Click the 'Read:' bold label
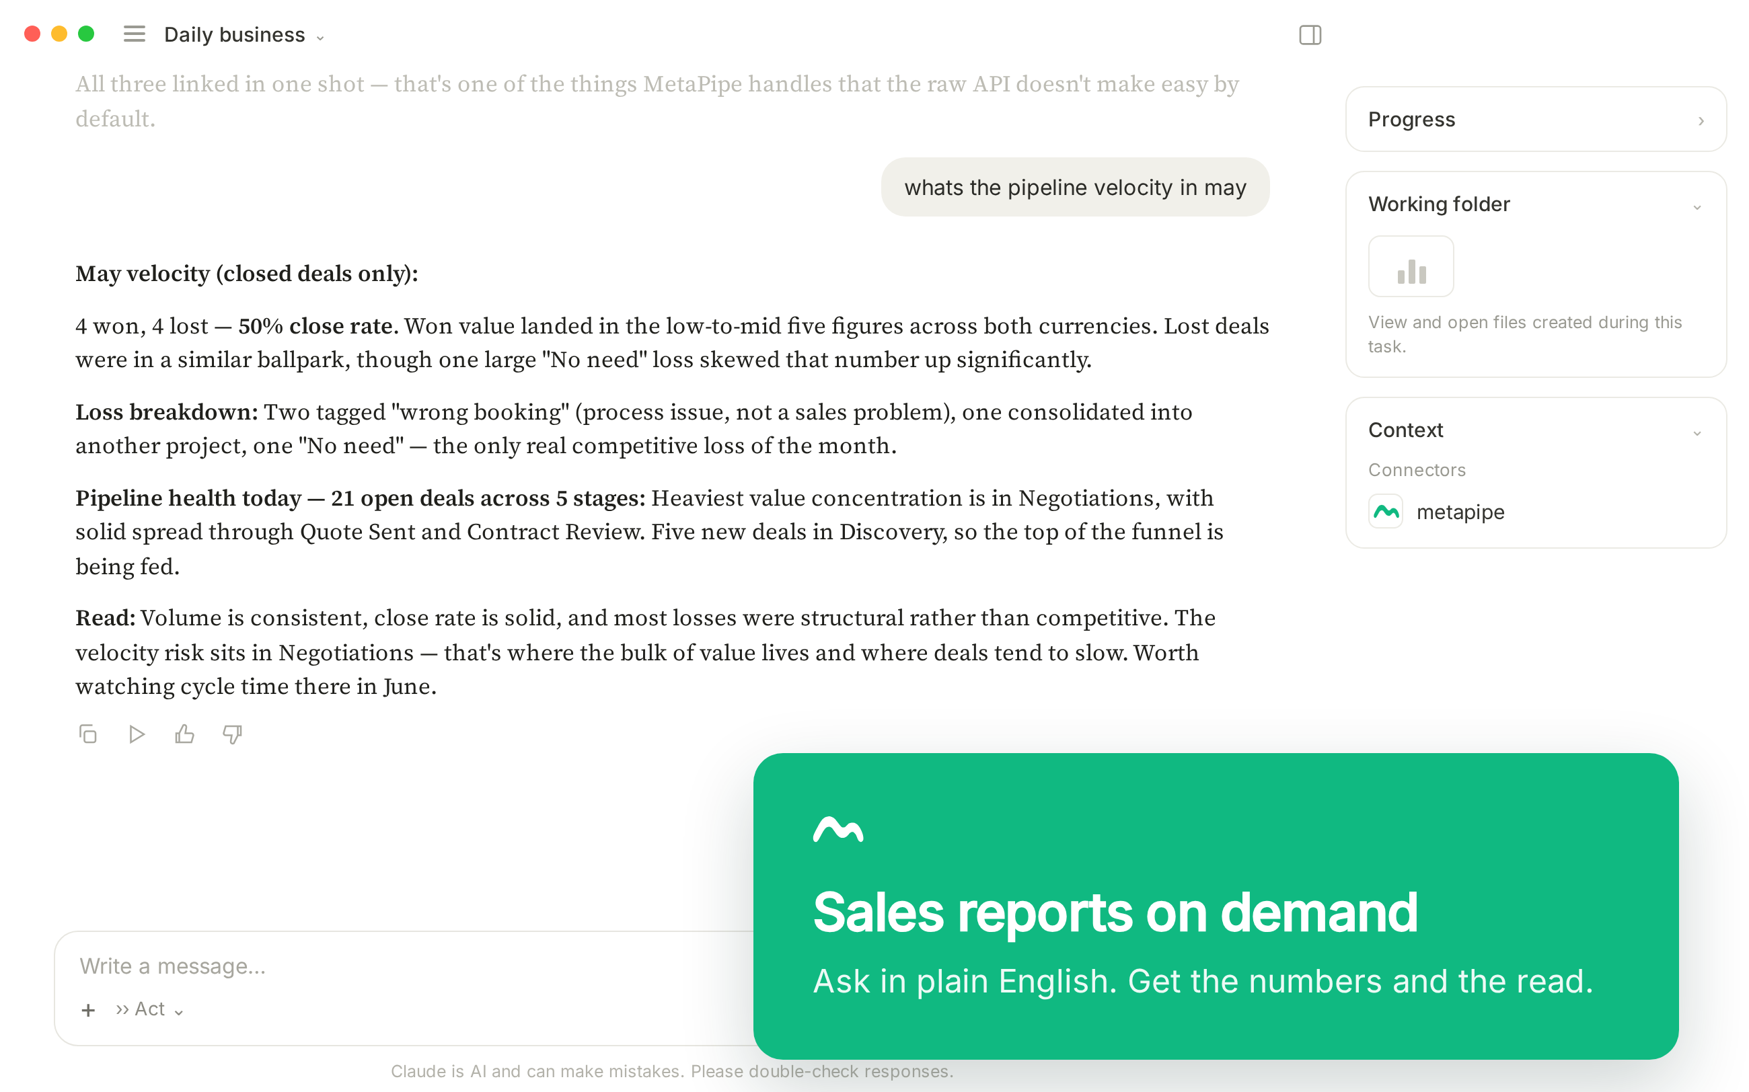1749x1092 pixels. click(106, 618)
